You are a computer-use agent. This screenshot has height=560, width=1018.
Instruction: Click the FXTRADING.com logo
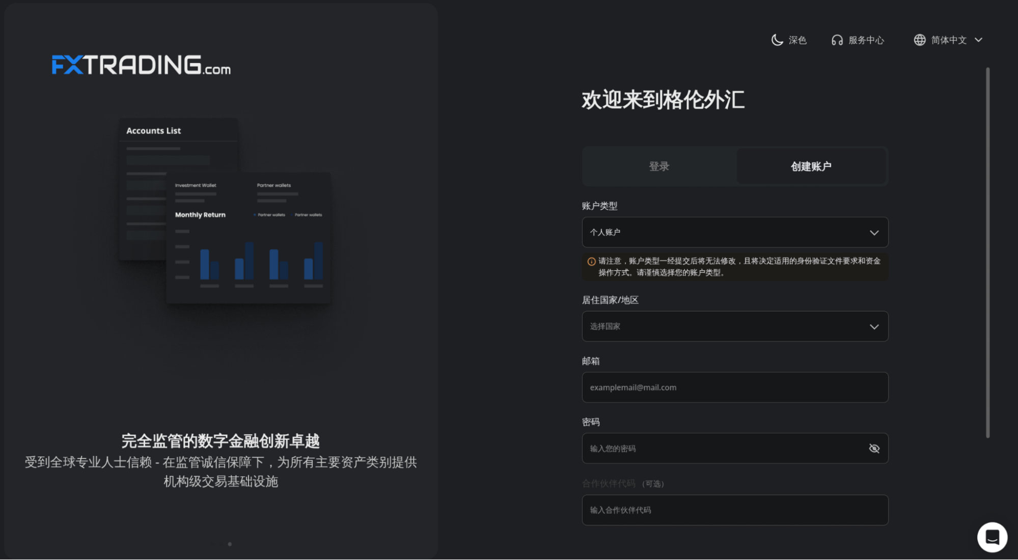(141, 65)
